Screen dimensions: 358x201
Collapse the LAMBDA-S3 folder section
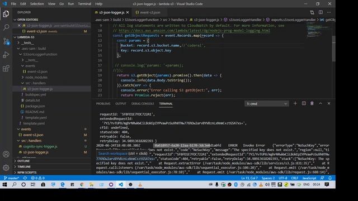(x=51, y=37)
